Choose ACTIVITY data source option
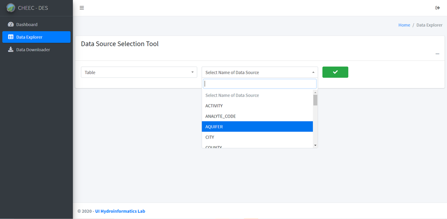This screenshot has width=447, height=219. click(x=257, y=106)
